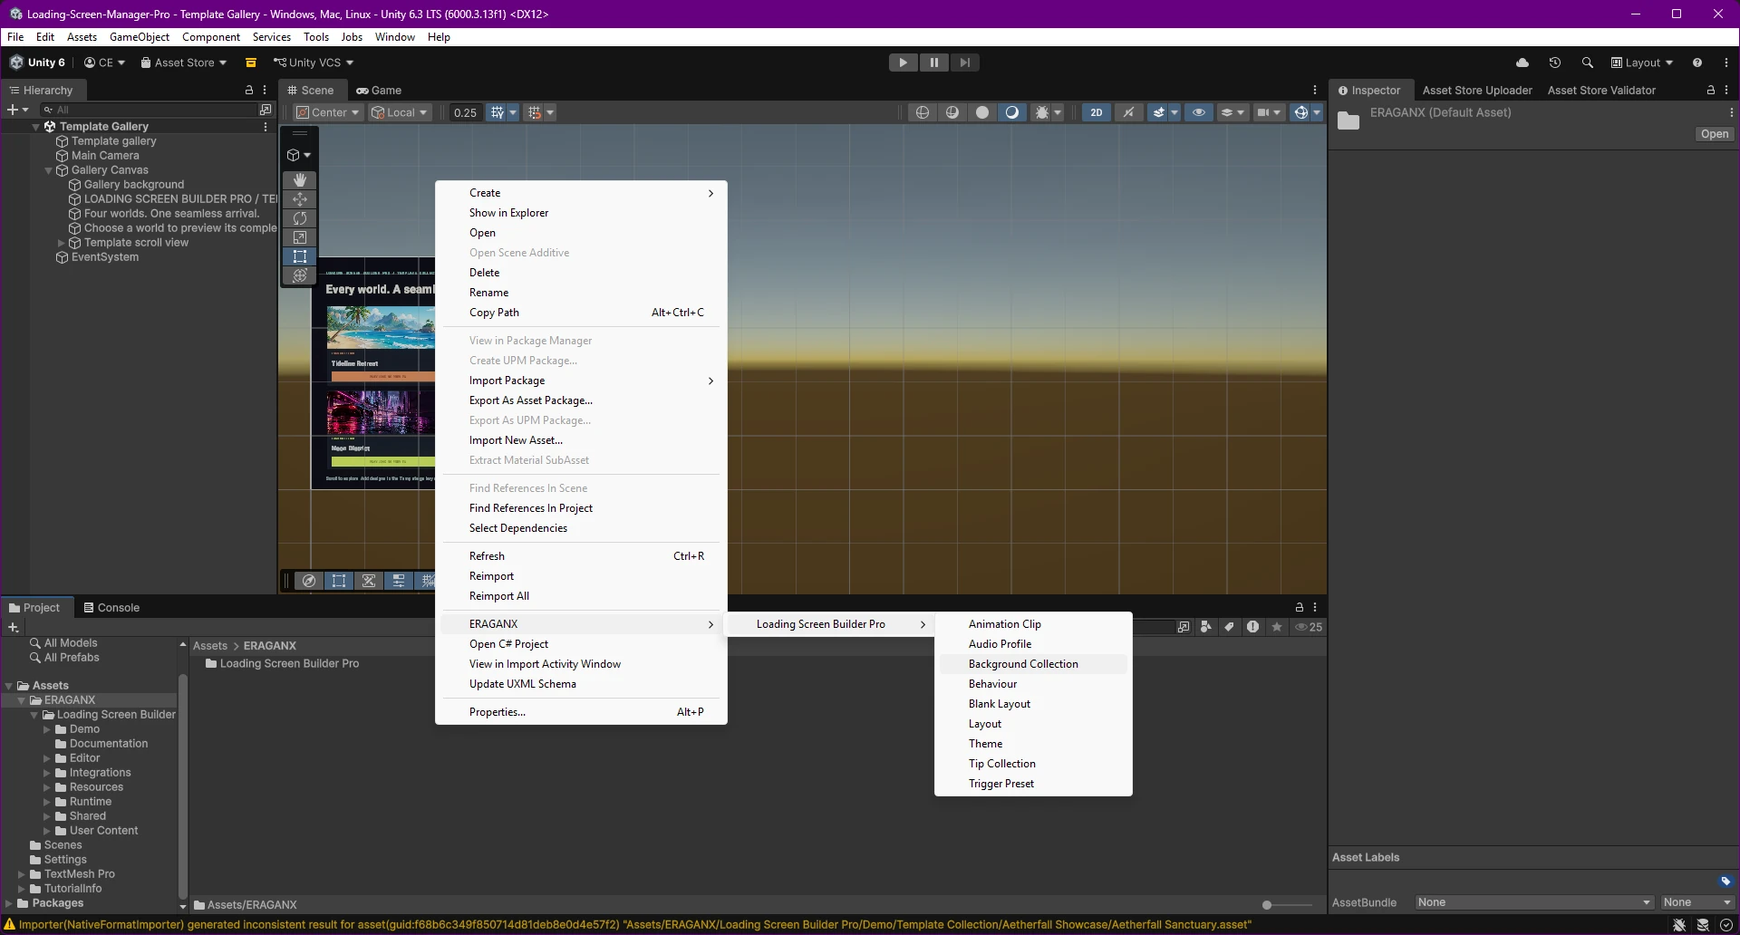The height and width of the screenshot is (935, 1740).
Task: Toggle 2D view mode in Scene
Action: [x=1097, y=112]
